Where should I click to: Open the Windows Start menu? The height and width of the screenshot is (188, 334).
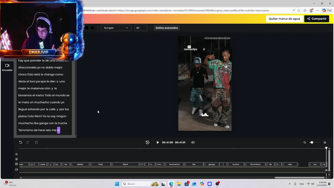coord(117,184)
